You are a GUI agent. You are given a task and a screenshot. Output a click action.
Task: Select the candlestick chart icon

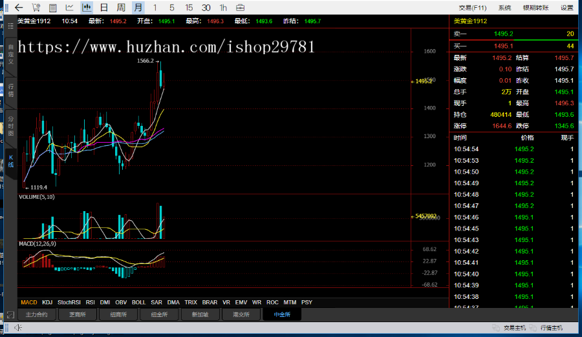(87, 7)
